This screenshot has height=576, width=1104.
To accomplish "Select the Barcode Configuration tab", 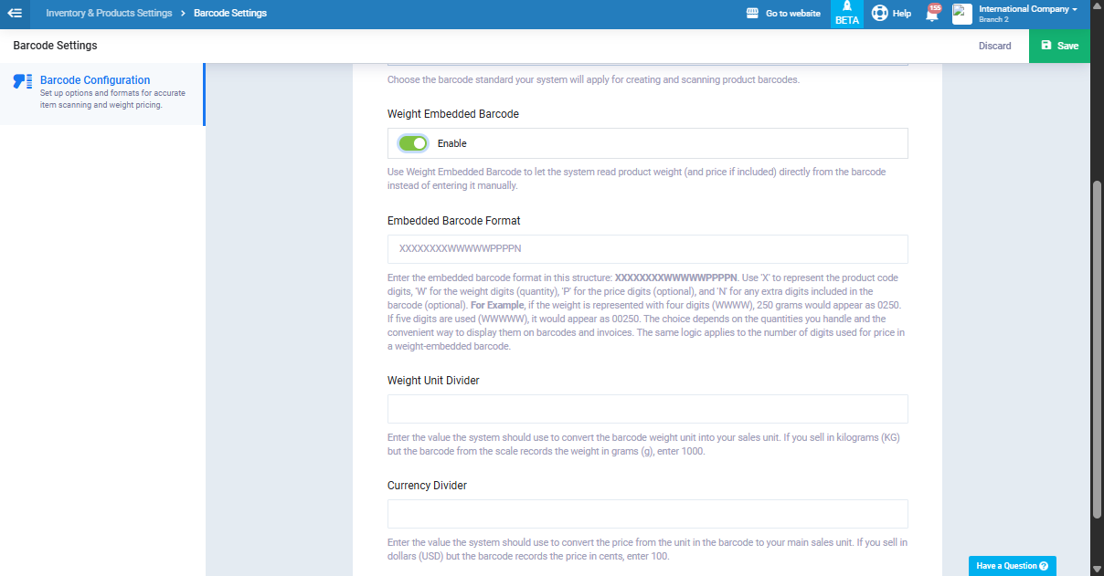I will 95,80.
